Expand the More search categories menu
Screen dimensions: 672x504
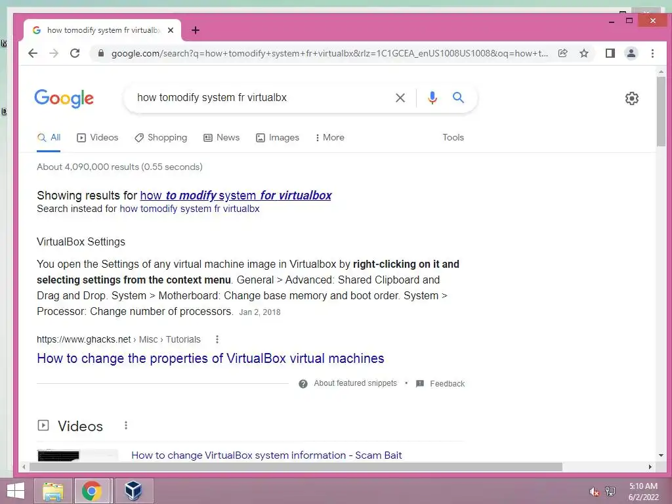[x=329, y=138]
